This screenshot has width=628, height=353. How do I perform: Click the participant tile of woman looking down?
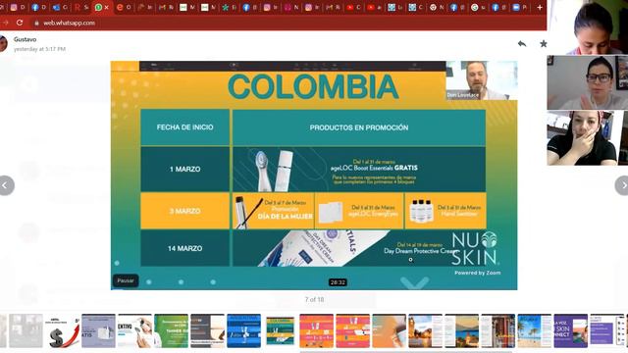(588, 27)
